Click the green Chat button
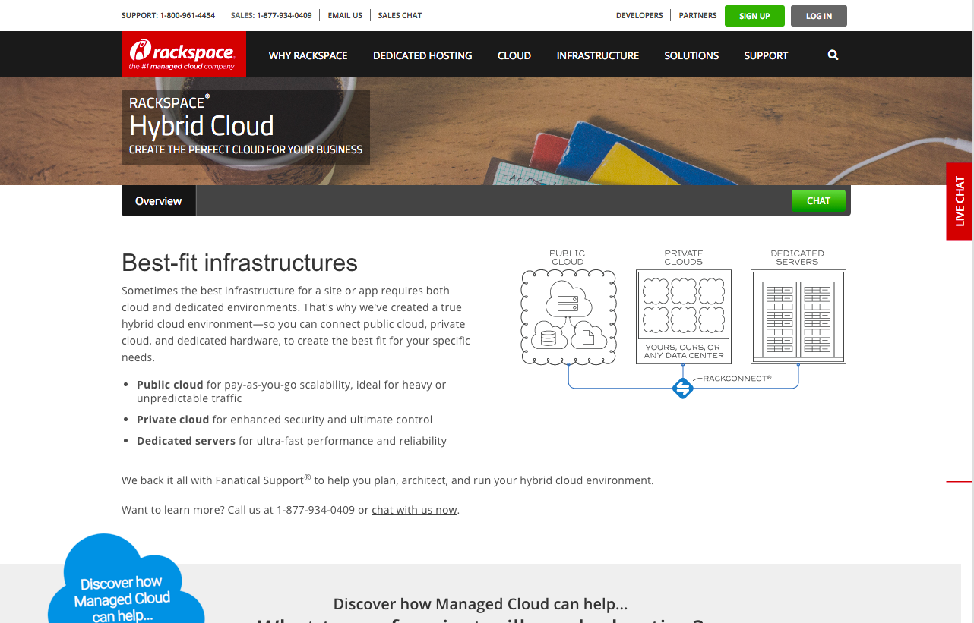The height and width of the screenshot is (623, 974). pos(818,201)
